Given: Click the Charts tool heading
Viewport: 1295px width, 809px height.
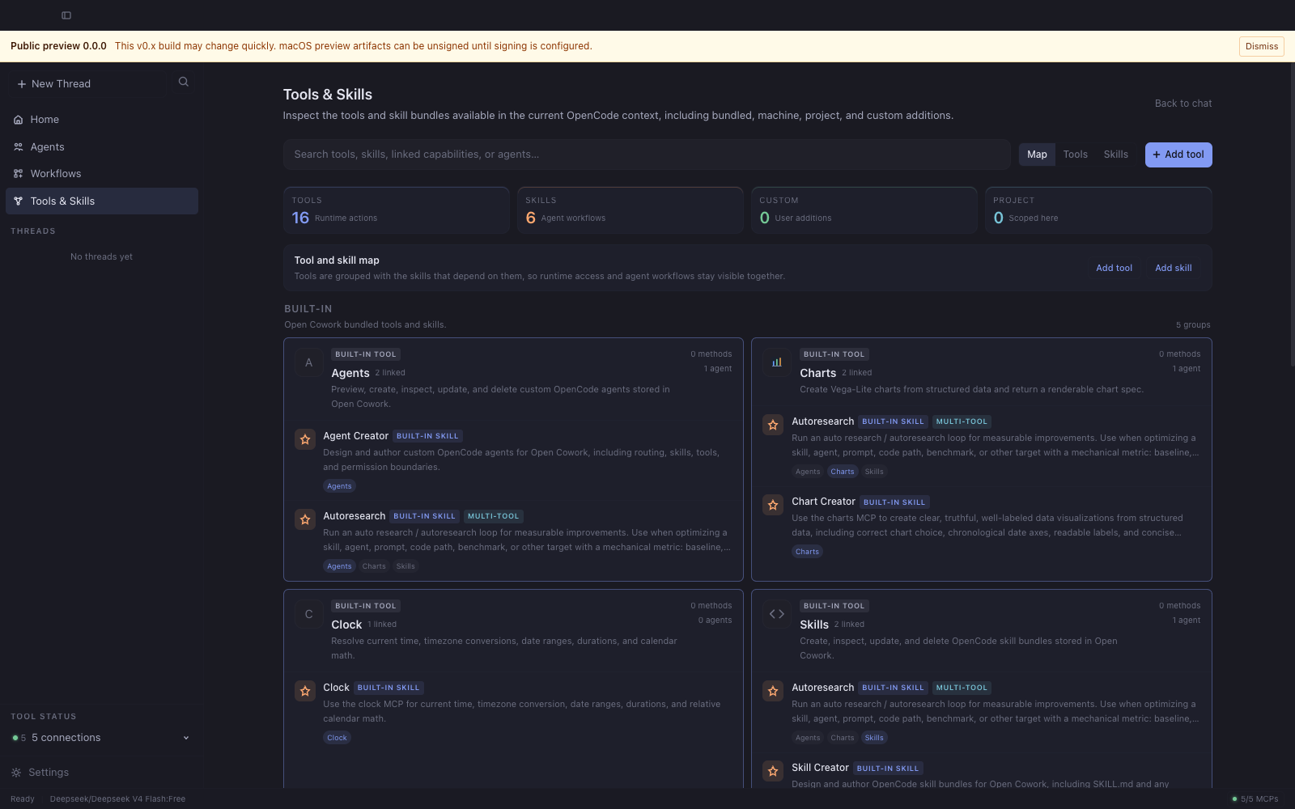Looking at the screenshot, I should pyautogui.click(x=817, y=373).
